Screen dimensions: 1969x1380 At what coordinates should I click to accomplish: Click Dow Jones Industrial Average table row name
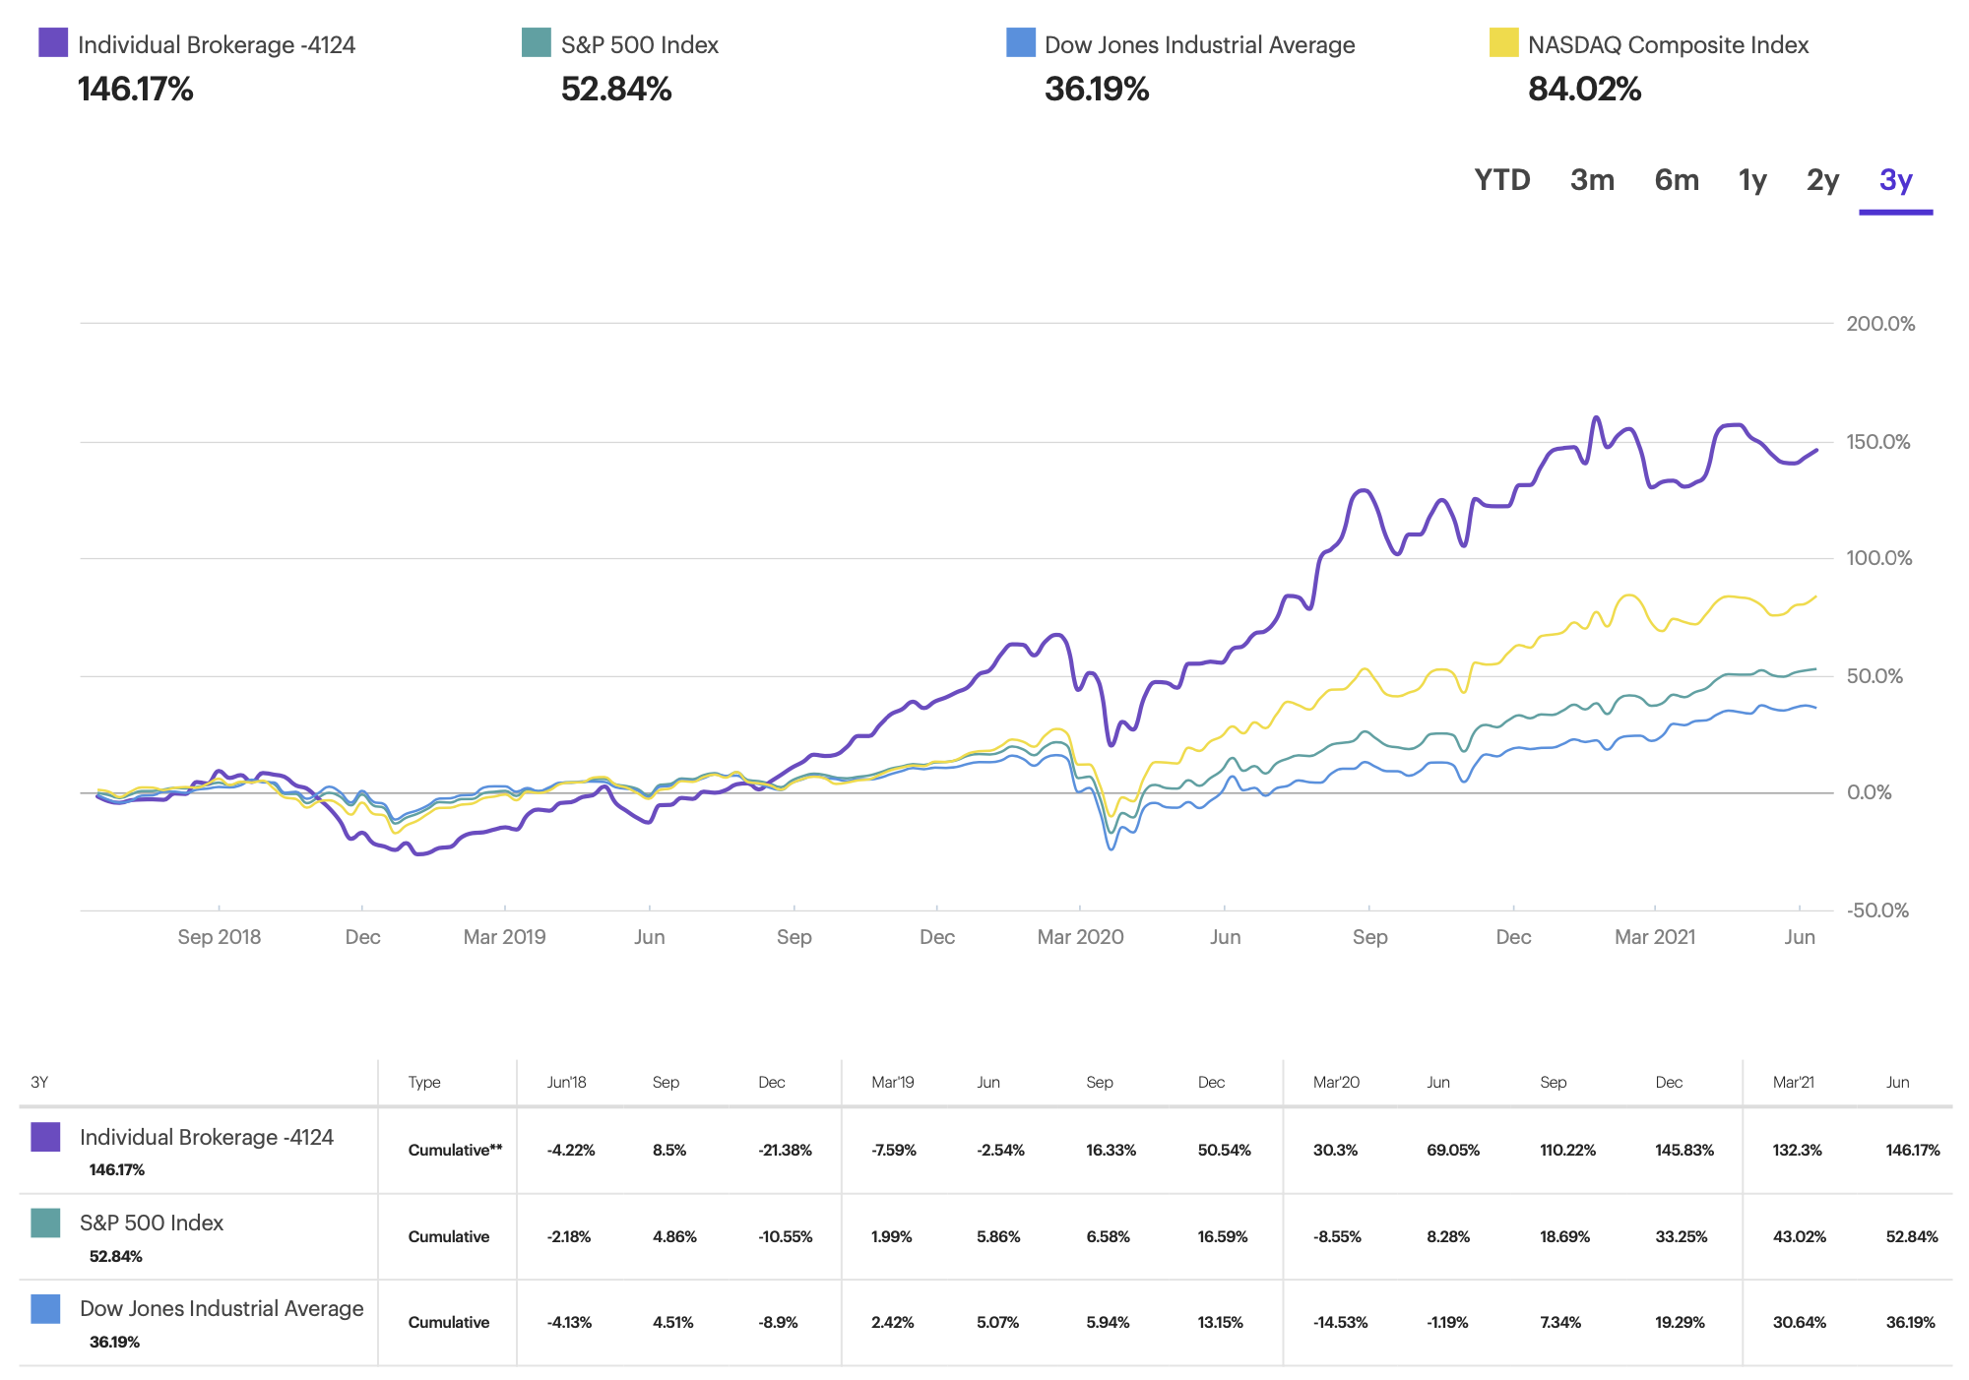(222, 1308)
